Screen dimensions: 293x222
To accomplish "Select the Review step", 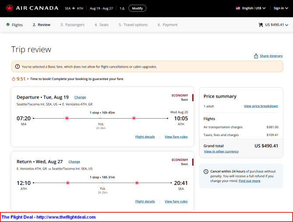I will [x=42, y=25].
